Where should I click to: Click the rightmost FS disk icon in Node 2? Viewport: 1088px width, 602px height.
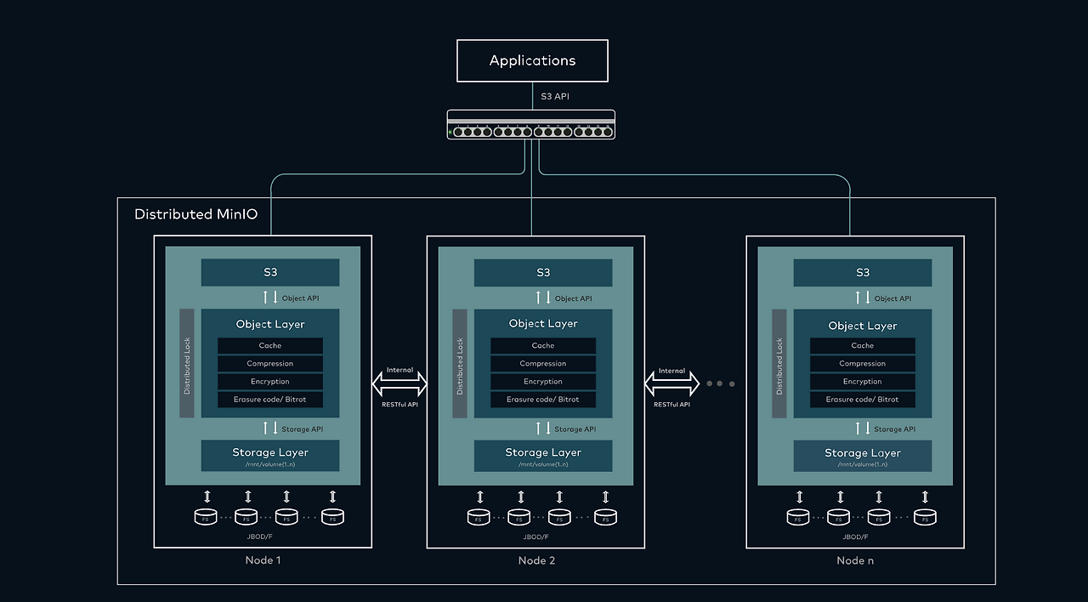coord(605,517)
